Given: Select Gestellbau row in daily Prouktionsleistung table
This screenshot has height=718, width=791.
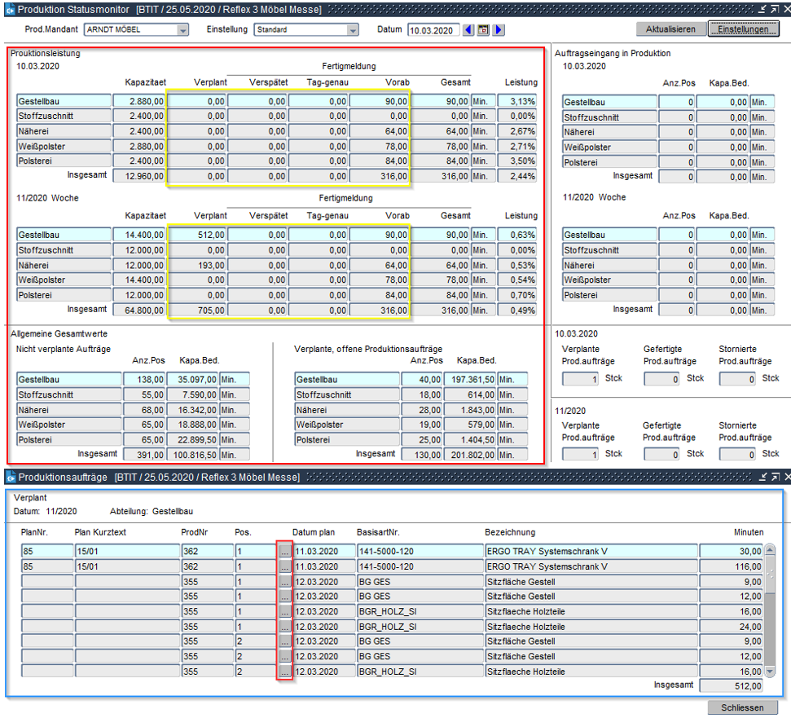Looking at the screenshot, I should [63, 101].
